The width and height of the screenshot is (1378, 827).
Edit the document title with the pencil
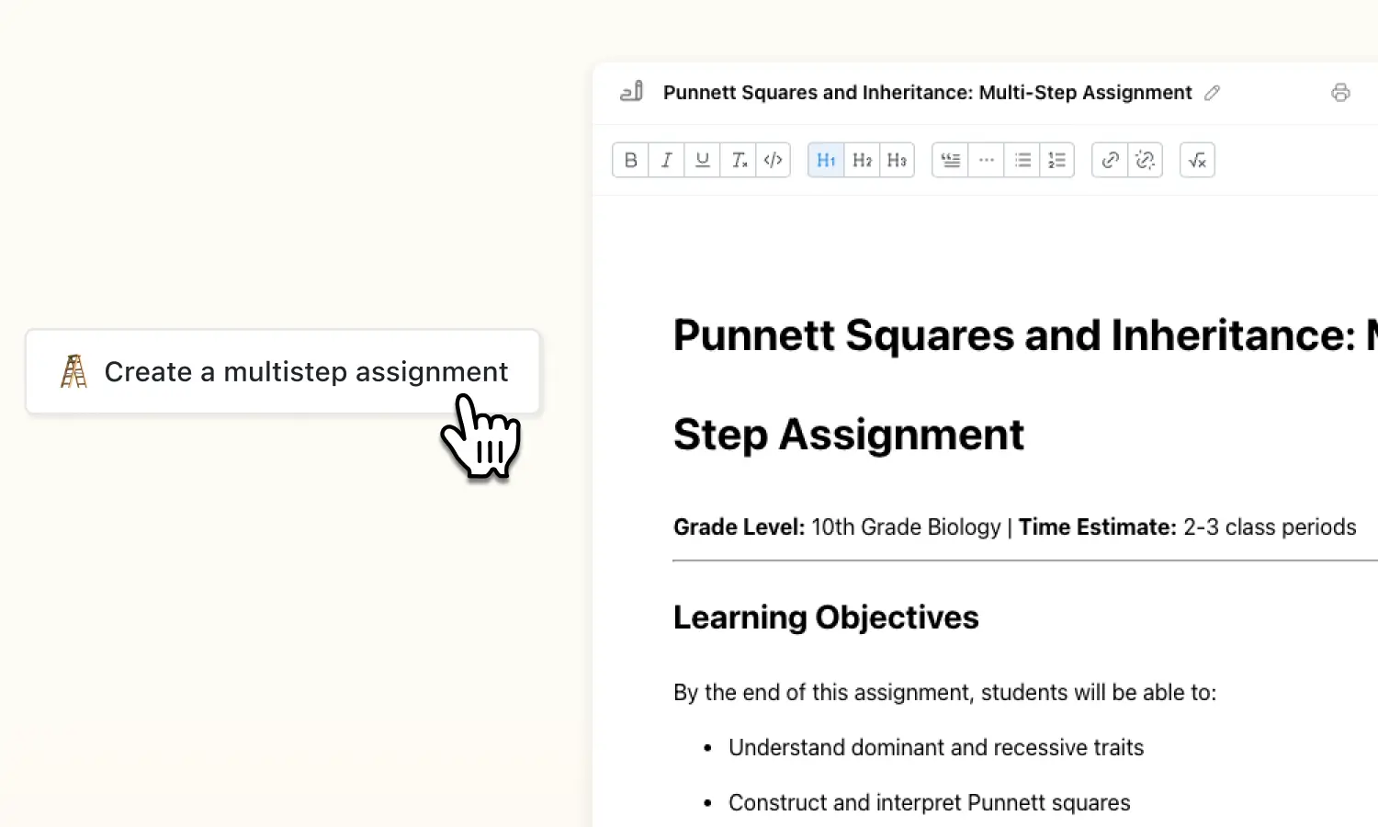coord(1212,93)
